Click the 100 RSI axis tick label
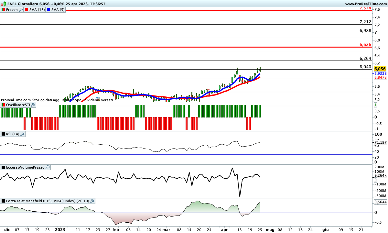 tap(378, 134)
